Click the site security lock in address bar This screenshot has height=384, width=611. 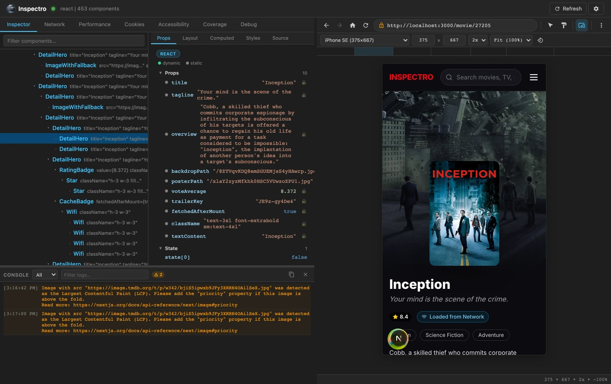[x=381, y=25]
